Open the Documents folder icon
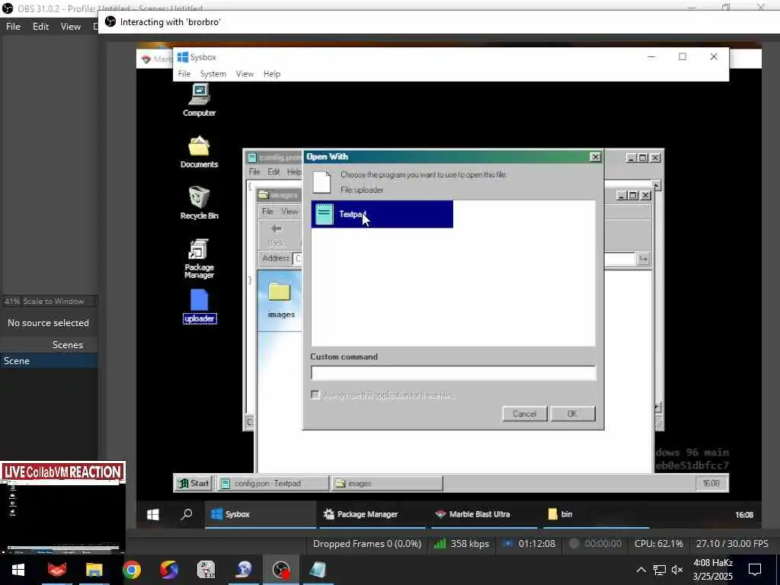780x585 pixels. point(199,152)
